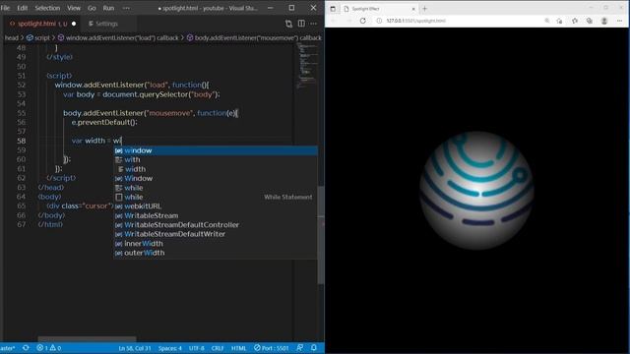This screenshot has width=630, height=354.
Task: Choose the 'width' autocomplete suggestion
Action: [216, 169]
